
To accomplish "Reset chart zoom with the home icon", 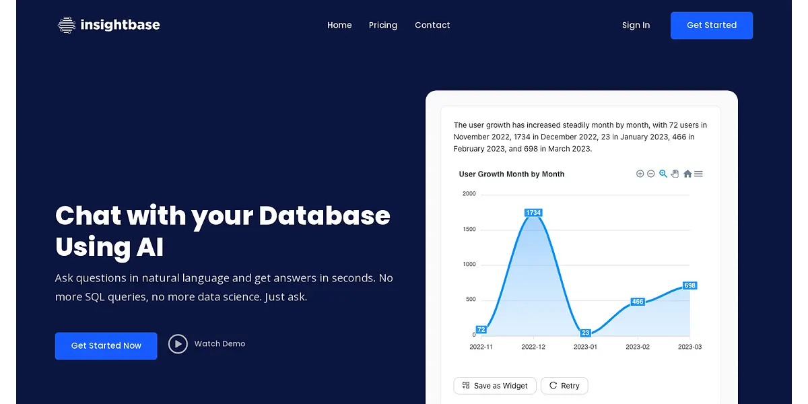I will [687, 174].
